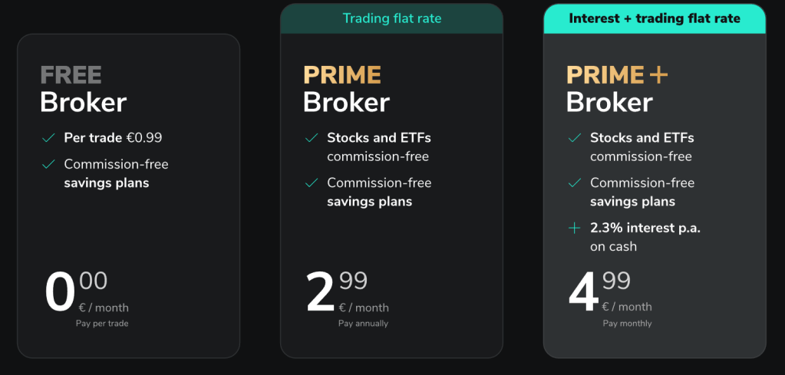Click the Pay annually label
785x375 pixels.
(363, 324)
